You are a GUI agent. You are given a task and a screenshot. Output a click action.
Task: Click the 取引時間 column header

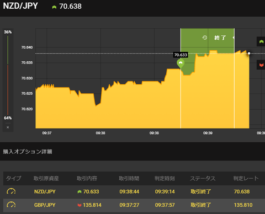[x=129, y=178]
